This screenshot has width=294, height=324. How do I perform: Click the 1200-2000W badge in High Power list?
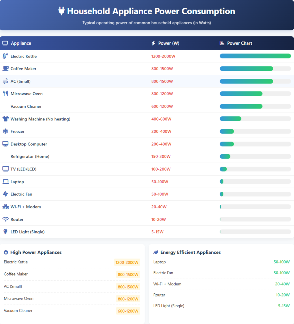127,262
